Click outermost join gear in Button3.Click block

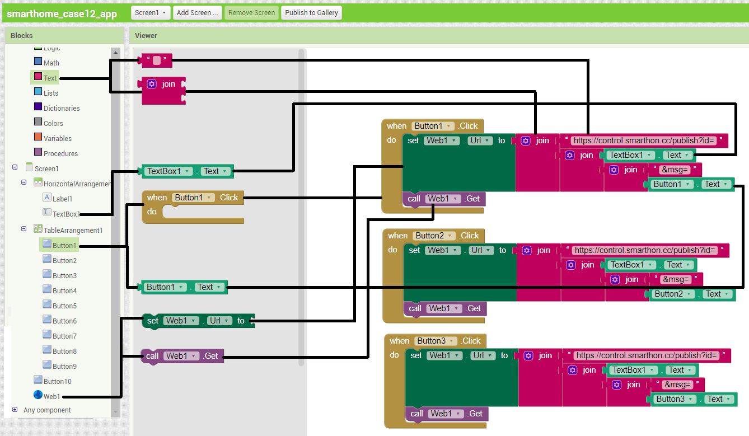click(528, 355)
